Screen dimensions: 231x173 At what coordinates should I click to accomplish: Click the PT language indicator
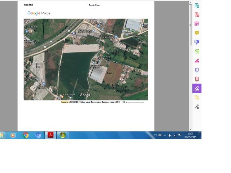[156, 135]
